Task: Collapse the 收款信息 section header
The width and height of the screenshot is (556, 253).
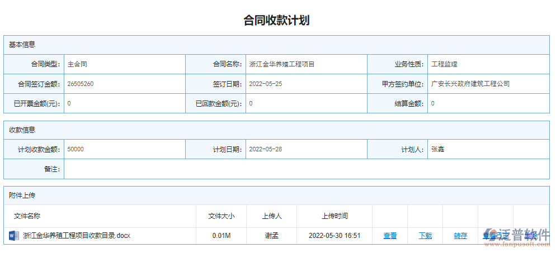Action: tap(22, 130)
